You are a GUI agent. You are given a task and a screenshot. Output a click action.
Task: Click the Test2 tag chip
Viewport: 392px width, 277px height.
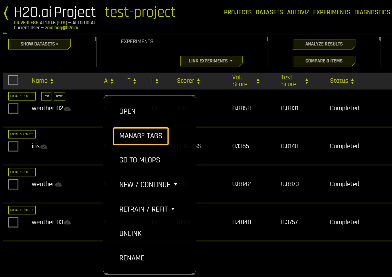point(59,96)
